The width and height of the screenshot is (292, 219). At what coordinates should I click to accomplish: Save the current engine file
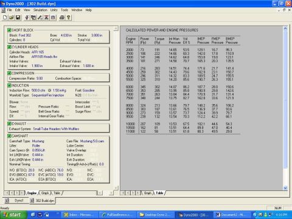(x=18, y=18)
